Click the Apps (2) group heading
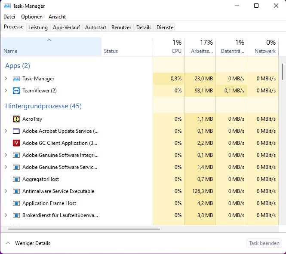This screenshot has width=286, height=254. click(18, 66)
